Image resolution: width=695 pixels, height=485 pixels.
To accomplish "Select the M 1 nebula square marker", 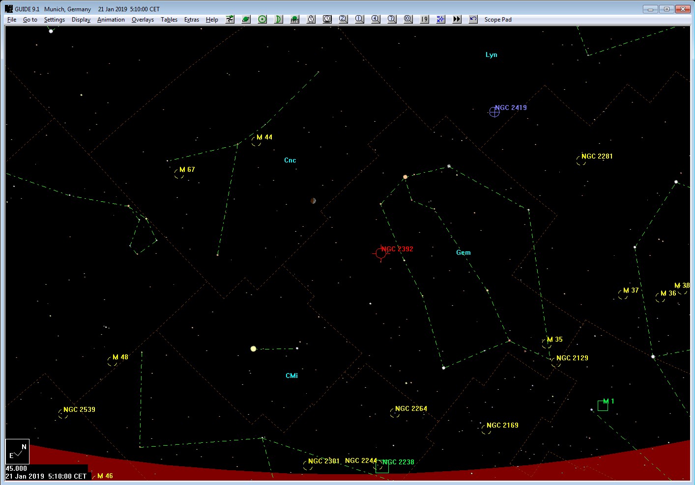I will click(603, 405).
